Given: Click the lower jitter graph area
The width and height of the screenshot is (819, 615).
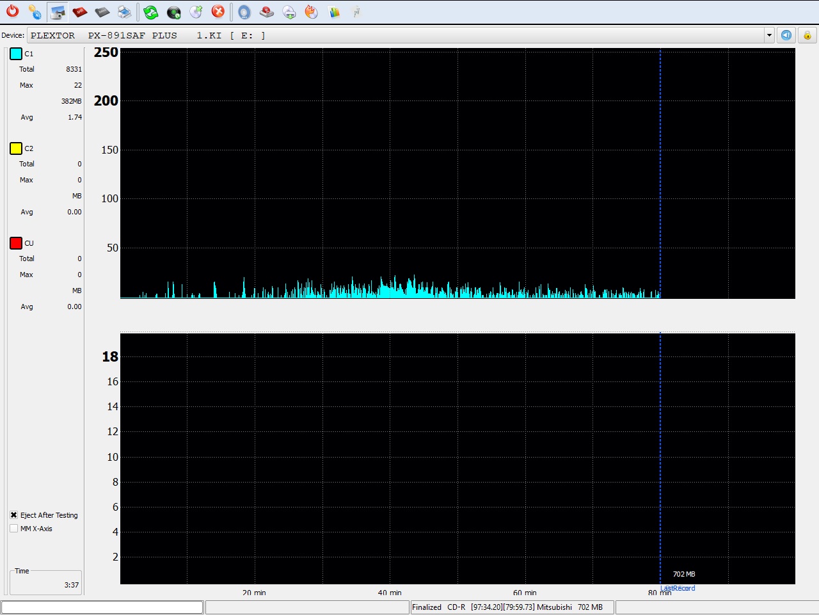Looking at the screenshot, I should 457,458.
